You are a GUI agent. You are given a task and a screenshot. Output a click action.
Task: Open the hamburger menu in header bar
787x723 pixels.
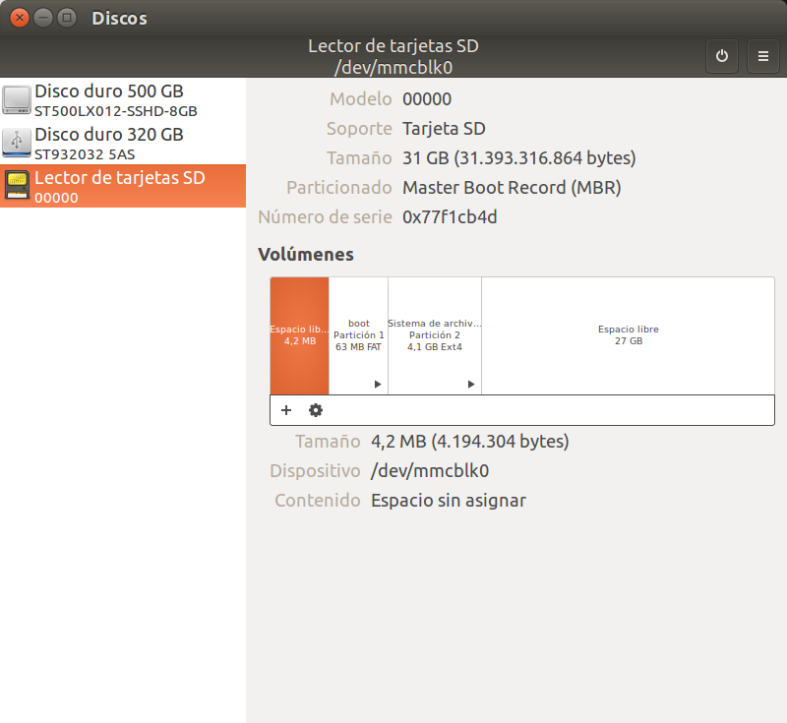pyautogui.click(x=762, y=57)
